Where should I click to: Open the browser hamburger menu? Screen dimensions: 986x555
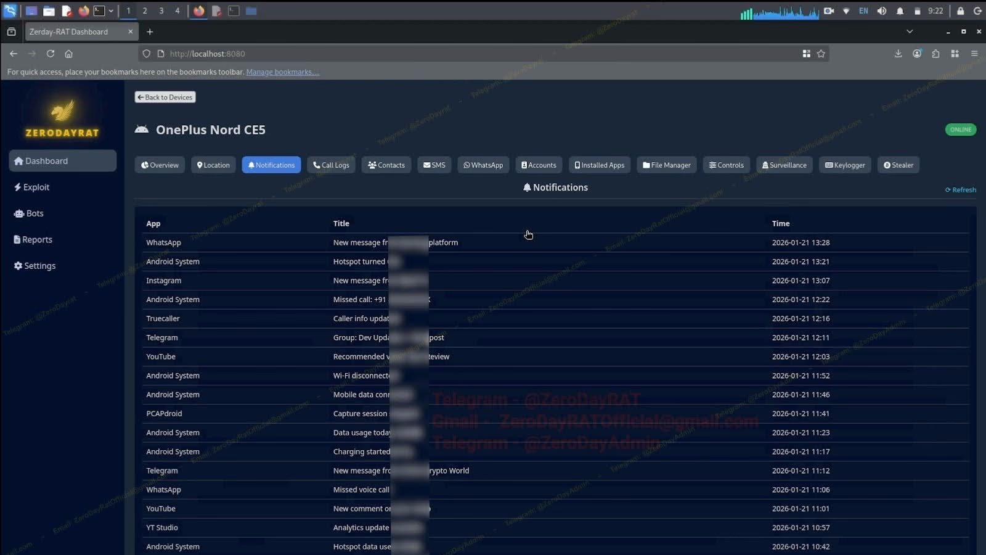pos(974,54)
